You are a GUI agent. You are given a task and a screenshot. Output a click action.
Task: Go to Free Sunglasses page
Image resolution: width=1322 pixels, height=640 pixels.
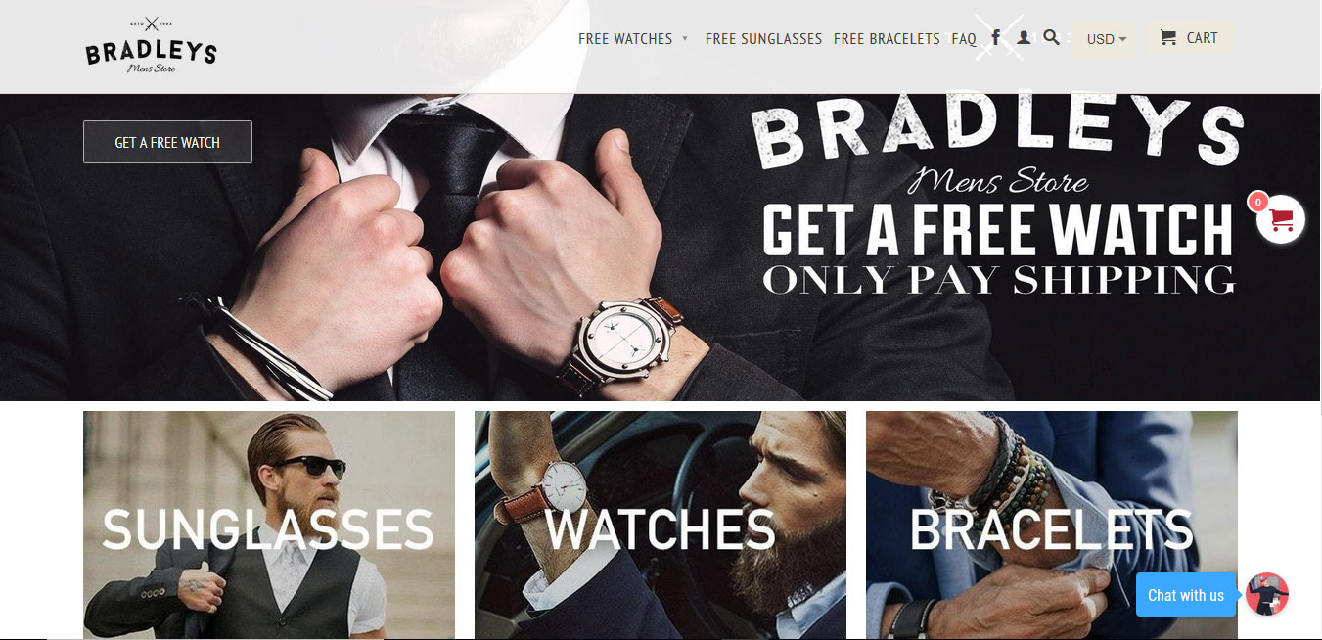pos(763,39)
